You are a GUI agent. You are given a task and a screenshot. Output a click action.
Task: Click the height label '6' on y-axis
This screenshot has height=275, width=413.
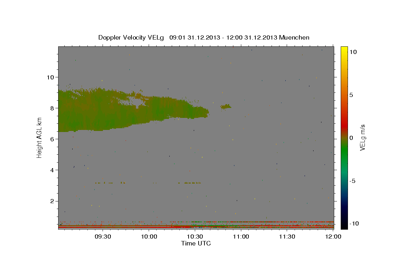point(52,139)
